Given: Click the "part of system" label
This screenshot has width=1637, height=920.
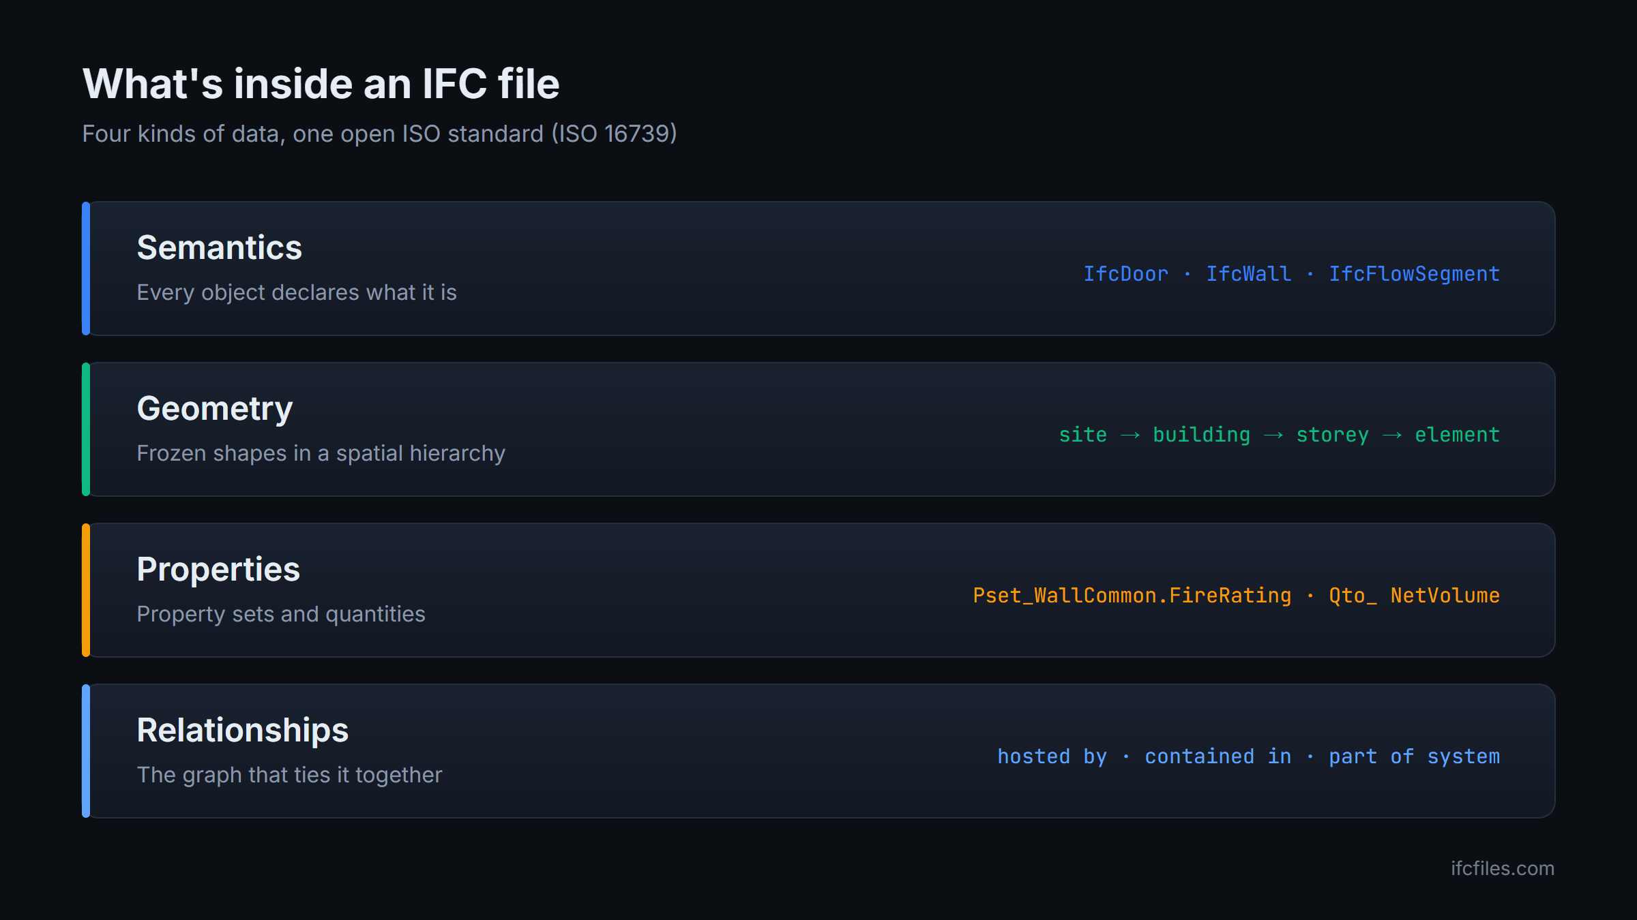Looking at the screenshot, I should [x=1414, y=756].
